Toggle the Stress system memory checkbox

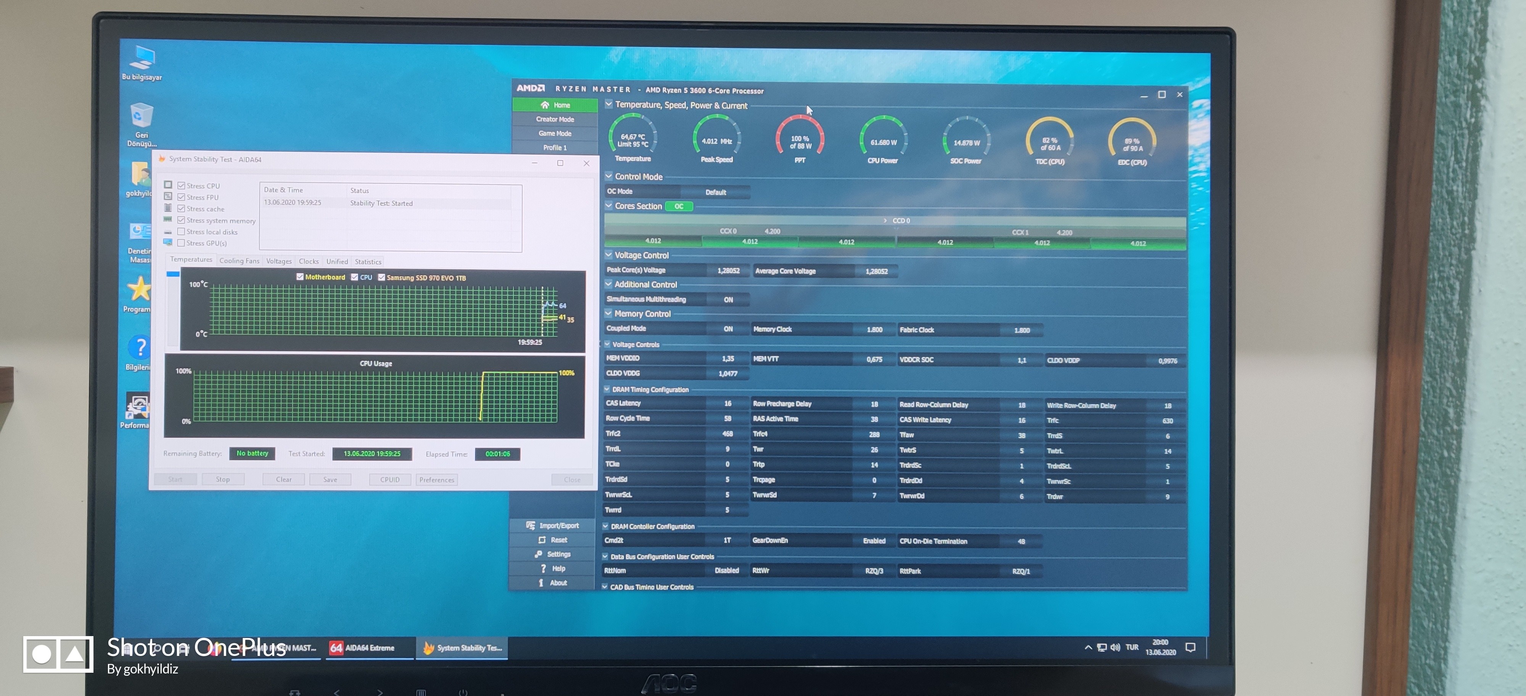coord(181,220)
